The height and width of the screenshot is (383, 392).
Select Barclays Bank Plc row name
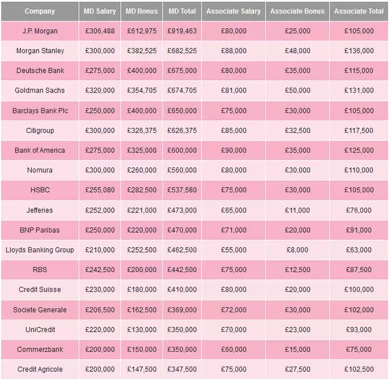click(x=40, y=110)
